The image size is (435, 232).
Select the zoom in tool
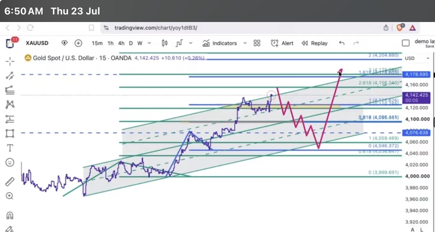[10, 196]
